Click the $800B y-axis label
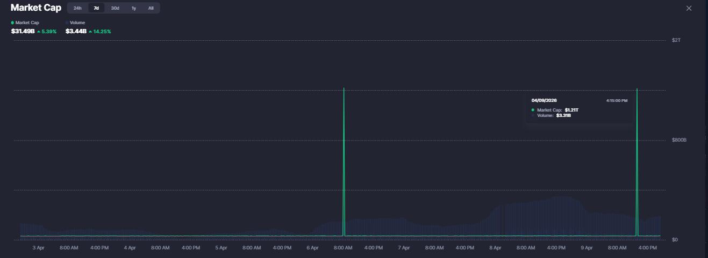708x258 pixels. (679, 140)
